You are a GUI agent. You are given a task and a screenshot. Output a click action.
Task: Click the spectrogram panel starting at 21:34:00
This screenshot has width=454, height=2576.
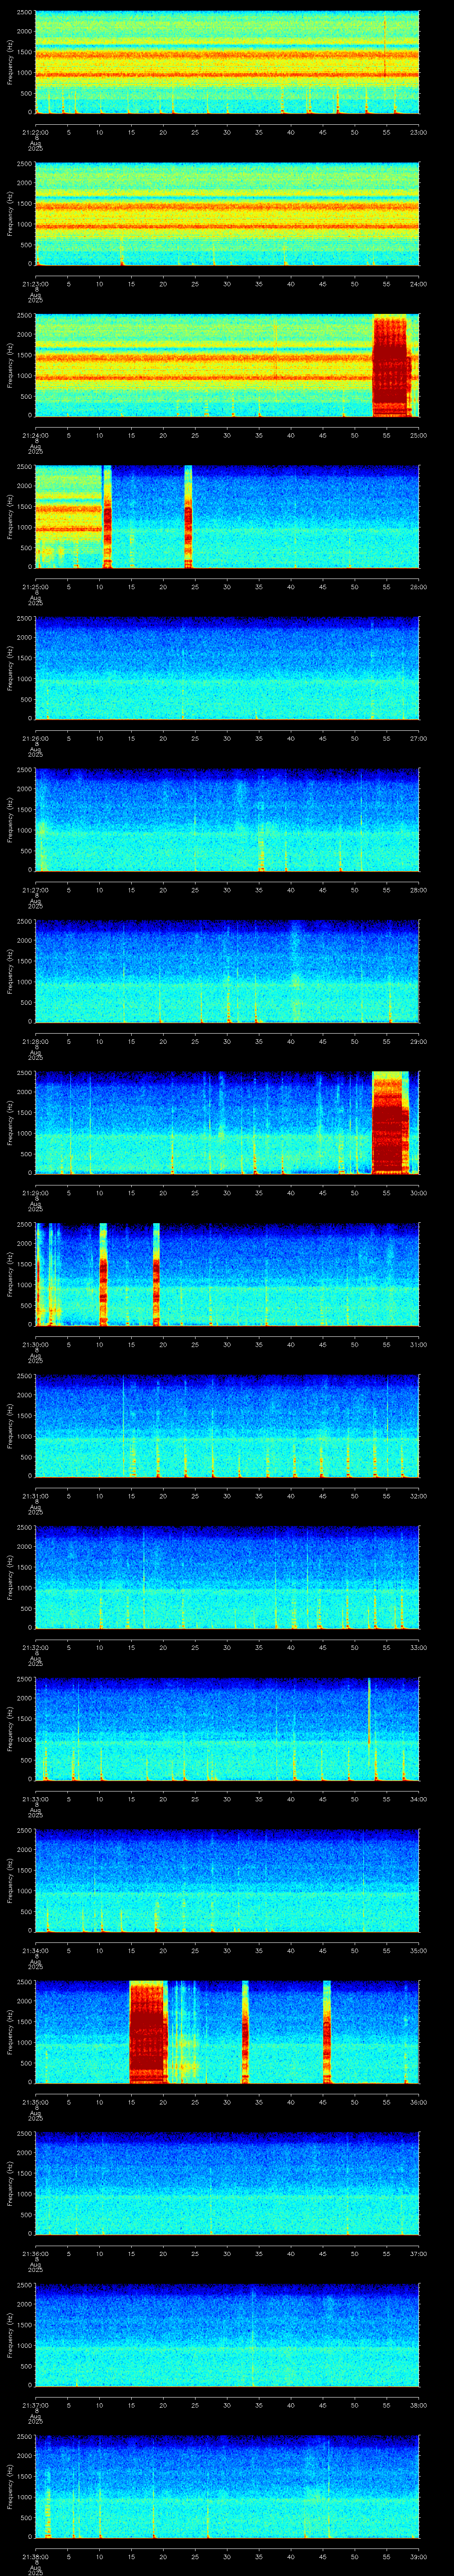(227, 1880)
